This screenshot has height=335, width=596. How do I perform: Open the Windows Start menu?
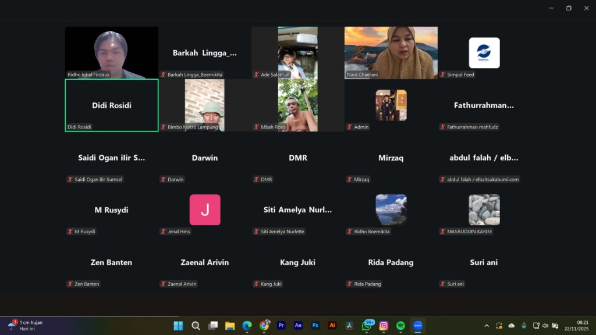coord(178,326)
